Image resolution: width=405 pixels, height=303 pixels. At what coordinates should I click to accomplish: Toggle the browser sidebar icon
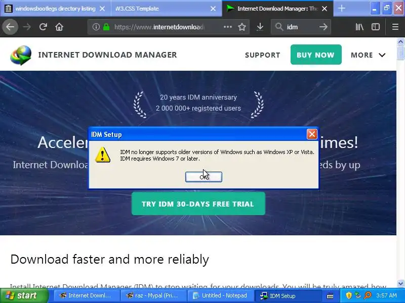click(x=376, y=27)
